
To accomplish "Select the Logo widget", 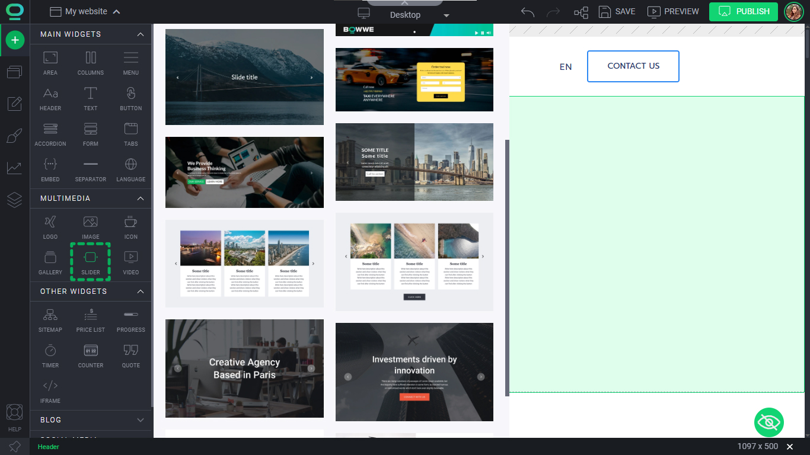I will [50, 227].
